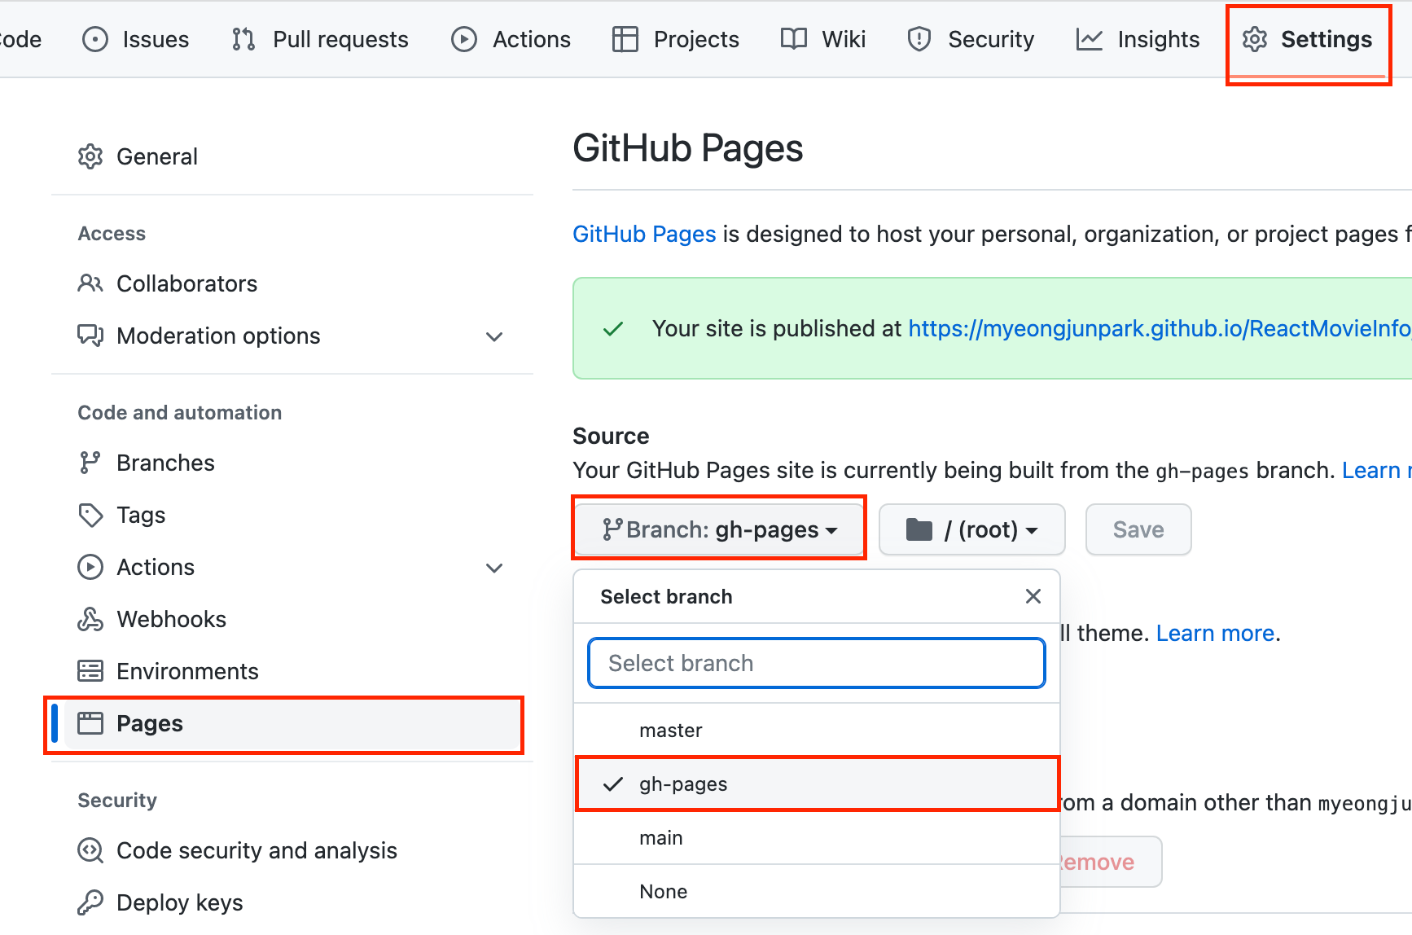Click the Projects table icon

[x=625, y=39]
